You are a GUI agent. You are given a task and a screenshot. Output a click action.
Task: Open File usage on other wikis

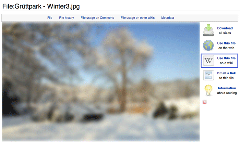137,18
